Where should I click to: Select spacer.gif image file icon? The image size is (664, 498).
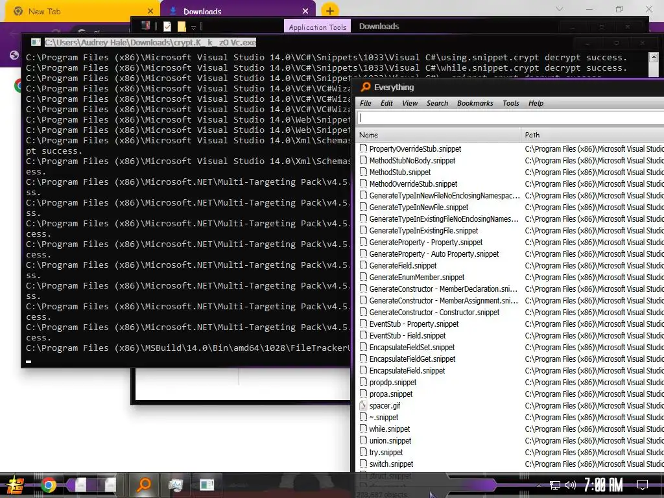363,405
